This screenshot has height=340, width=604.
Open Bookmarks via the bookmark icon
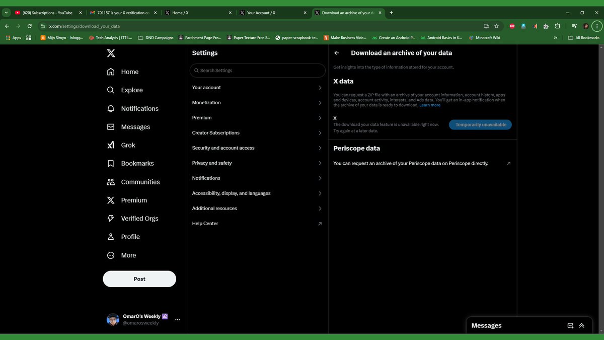pos(111,163)
